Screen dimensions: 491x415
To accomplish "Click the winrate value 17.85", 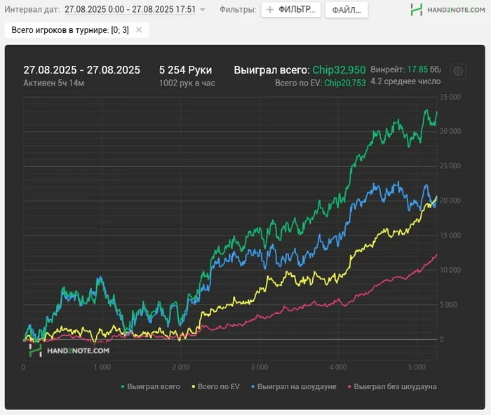I will pyautogui.click(x=417, y=69).
